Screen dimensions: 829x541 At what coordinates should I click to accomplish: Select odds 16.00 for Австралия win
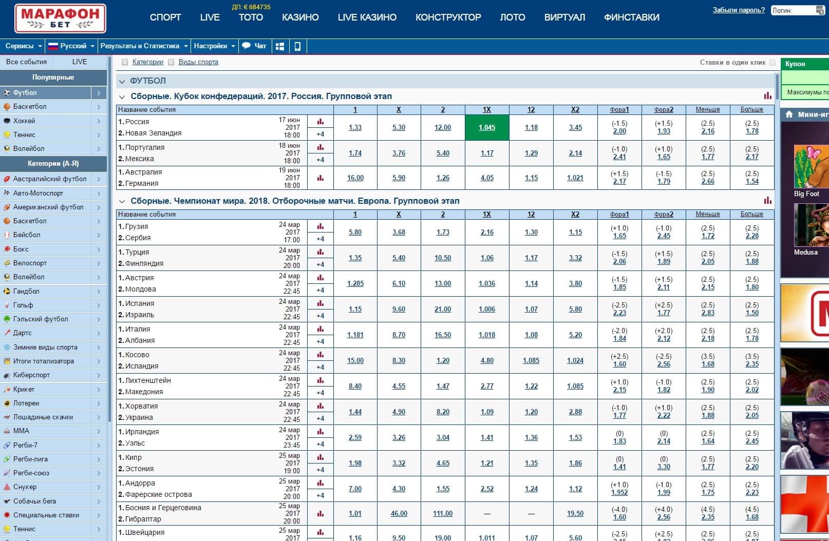355,178
